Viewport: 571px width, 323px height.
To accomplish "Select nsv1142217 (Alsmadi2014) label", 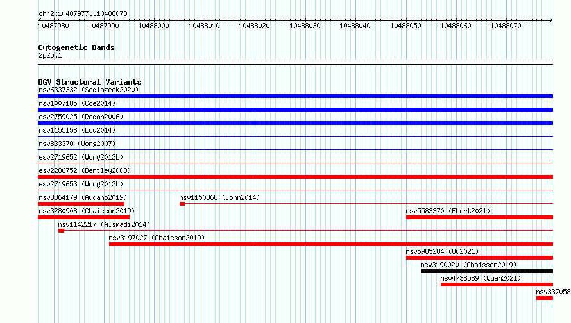I will (x=104, y=224).
